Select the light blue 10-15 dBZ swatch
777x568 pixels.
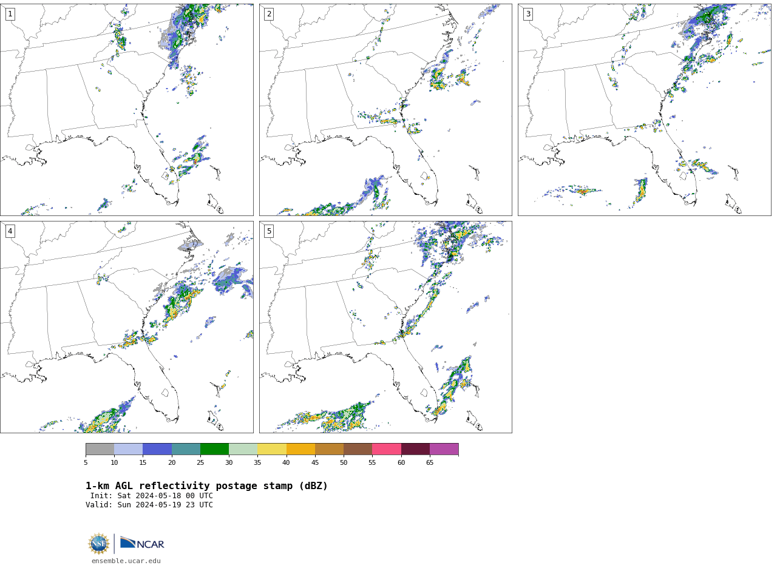pos(129,449)
